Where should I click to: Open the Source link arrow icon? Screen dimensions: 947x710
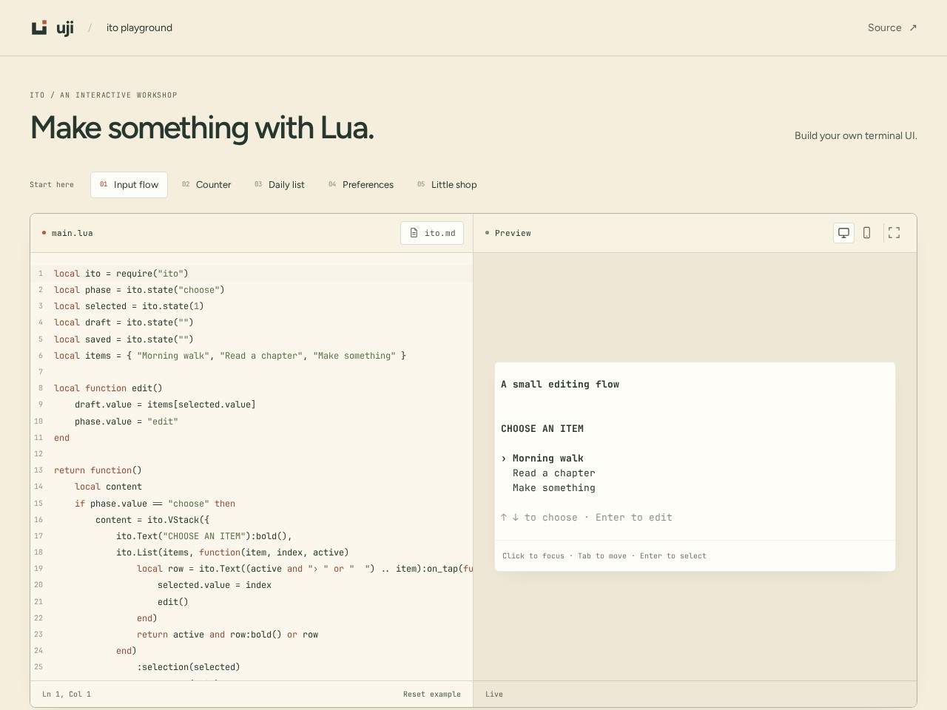(x=913, y=28)
